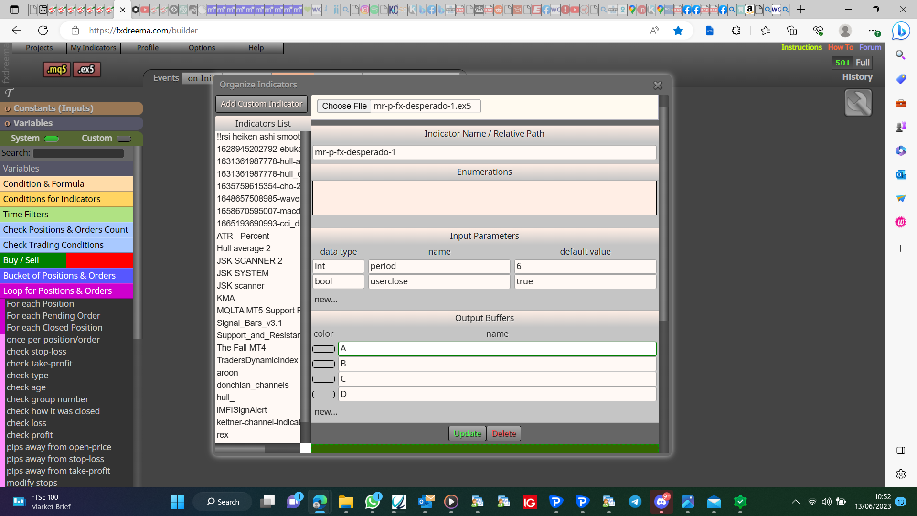Click the Choose File button

point(344,106)
